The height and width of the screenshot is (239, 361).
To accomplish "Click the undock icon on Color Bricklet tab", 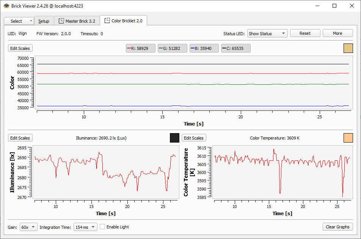I will tap(107, 20).
